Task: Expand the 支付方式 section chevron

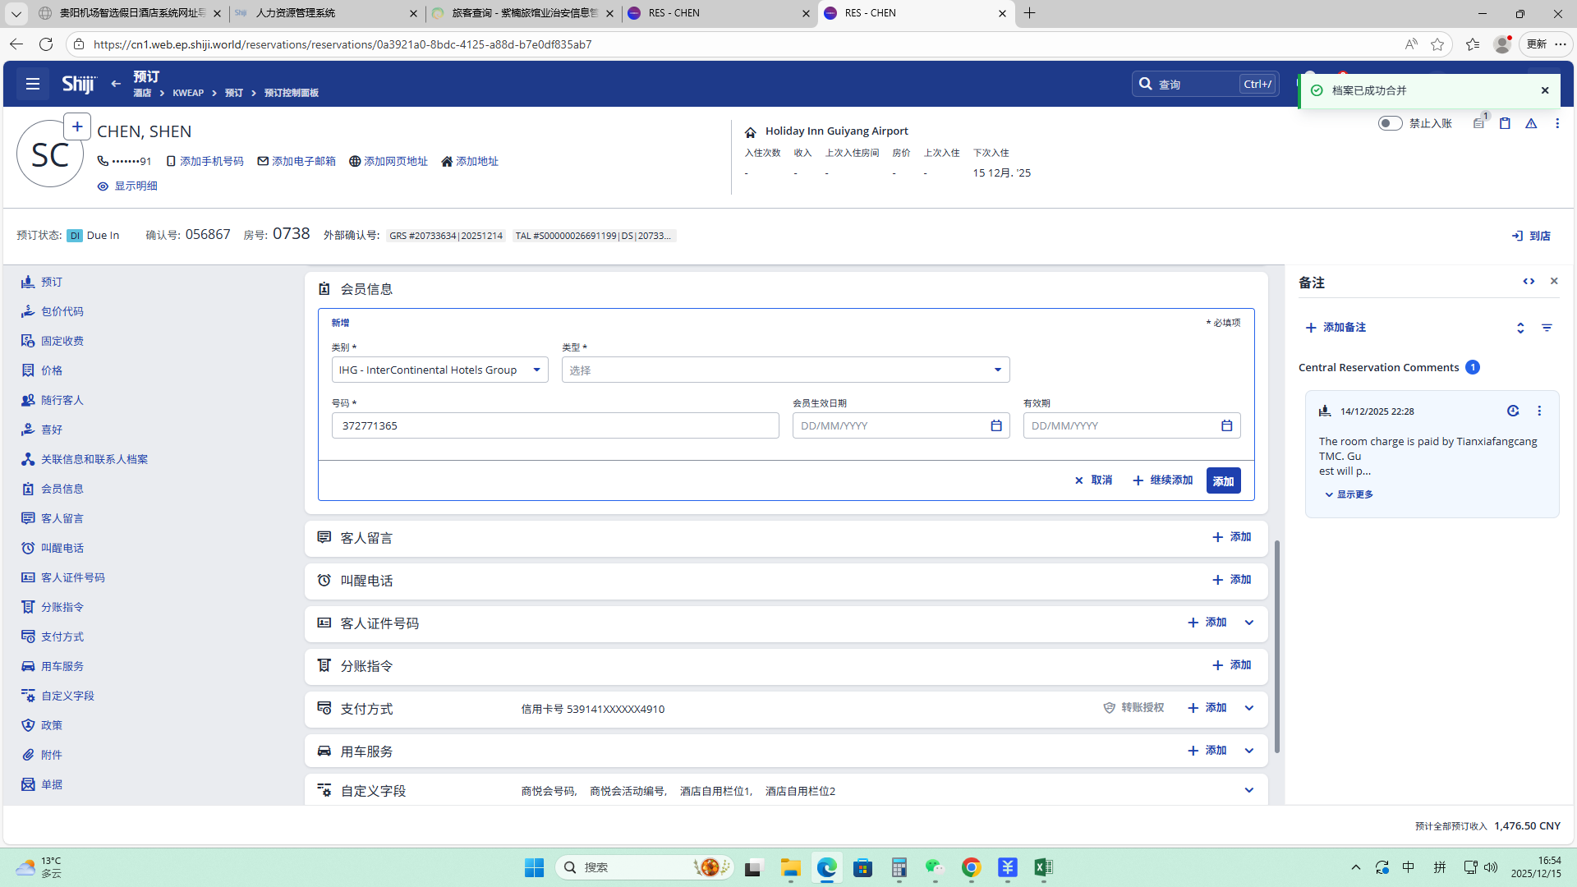Action: click(1249, 708)
